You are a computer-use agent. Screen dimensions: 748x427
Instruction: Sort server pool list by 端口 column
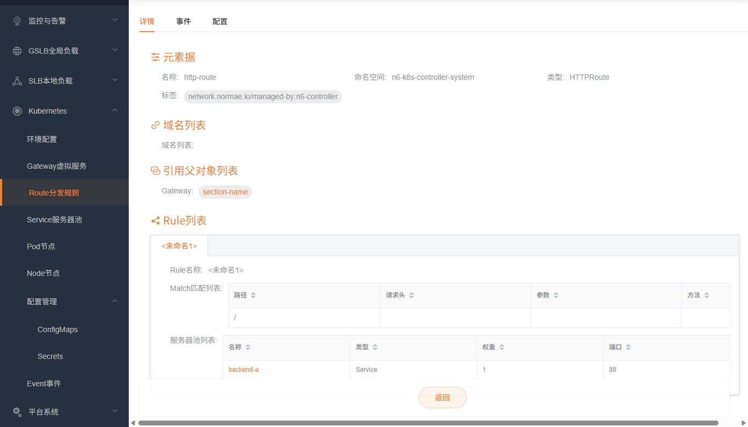[628, 347]
